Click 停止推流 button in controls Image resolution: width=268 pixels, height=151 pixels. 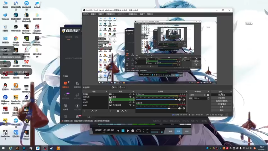tap(221, 95)
